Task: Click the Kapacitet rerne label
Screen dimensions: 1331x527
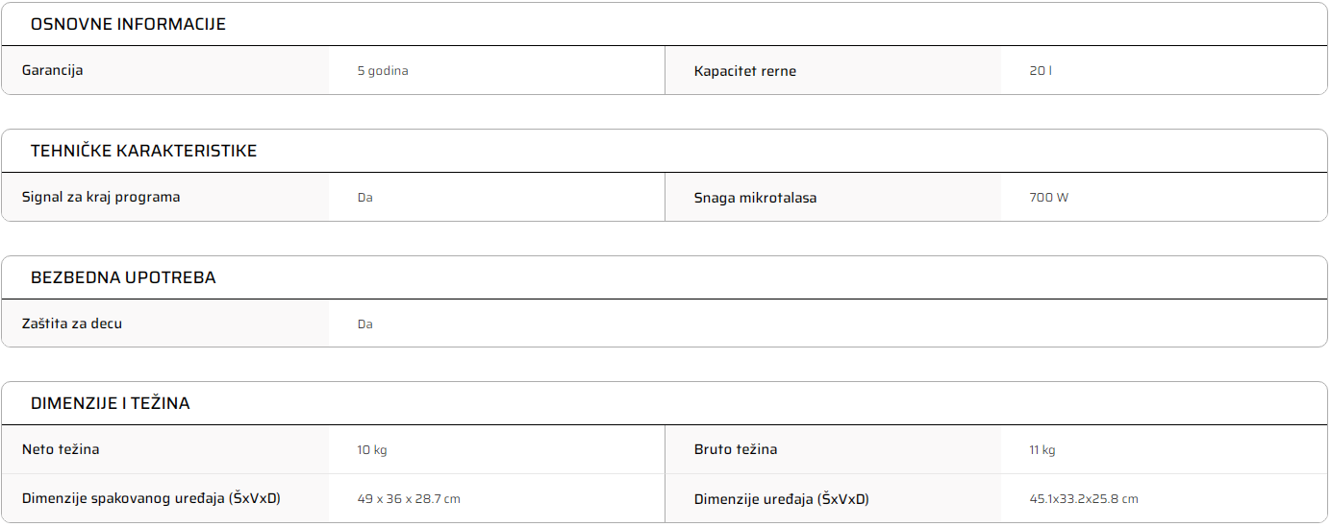Action: tap(744, 71)
